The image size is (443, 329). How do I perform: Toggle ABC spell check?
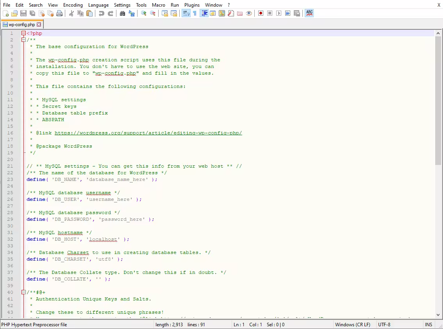[x=309, y=13]
